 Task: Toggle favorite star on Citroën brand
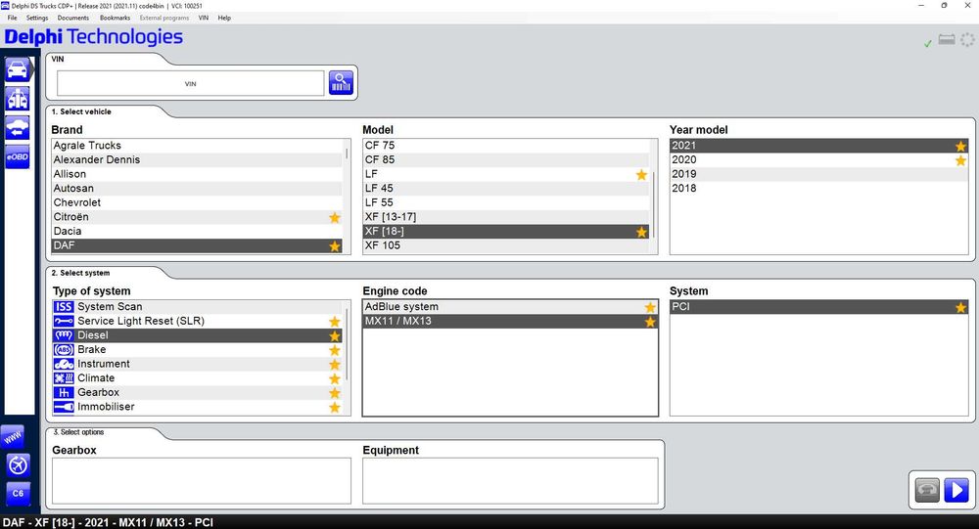pos(335,217)
